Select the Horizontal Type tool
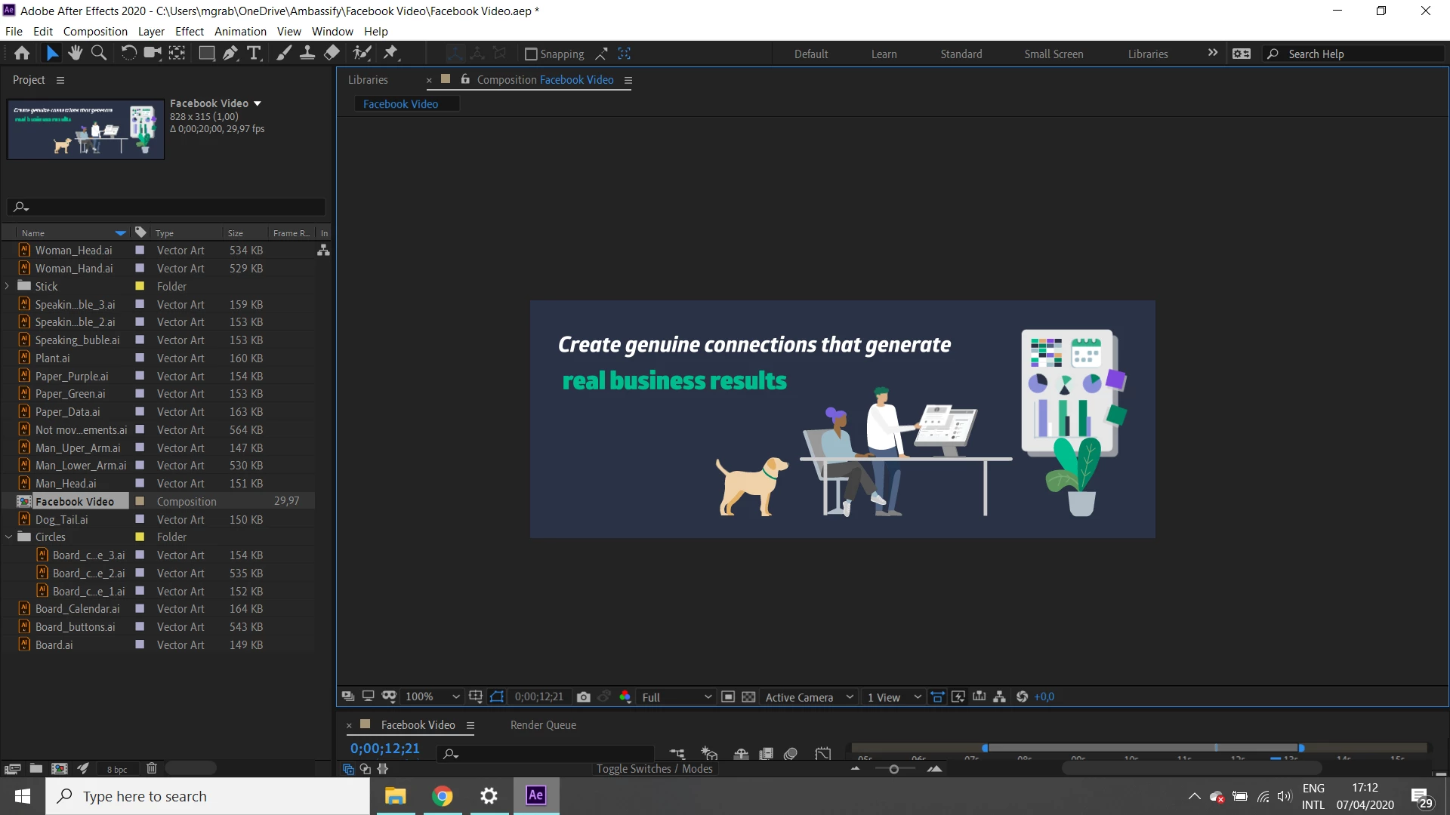Screen dimensions: 1450x815 (x=254, y=53)
